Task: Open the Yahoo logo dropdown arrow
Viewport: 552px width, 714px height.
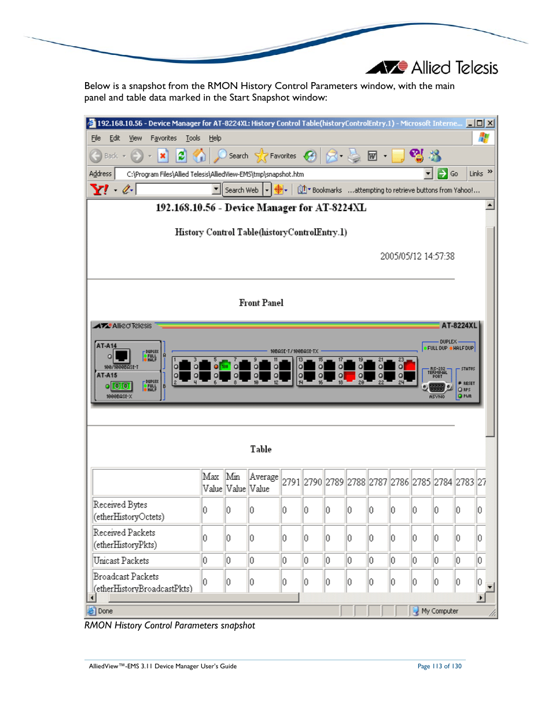Action: tap(115, 190)
